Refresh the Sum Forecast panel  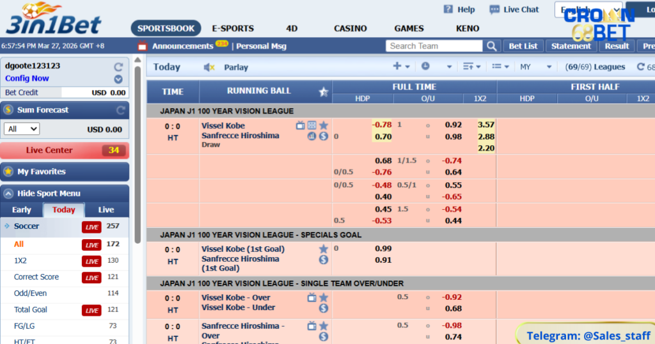[x=121, y=110]
